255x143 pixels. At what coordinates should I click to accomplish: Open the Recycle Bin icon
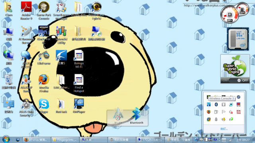click(9, 81)
